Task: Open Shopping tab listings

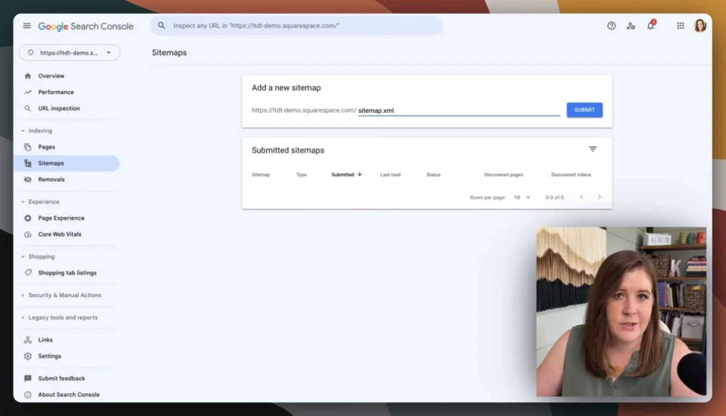Action: click(x=66, y=273)
